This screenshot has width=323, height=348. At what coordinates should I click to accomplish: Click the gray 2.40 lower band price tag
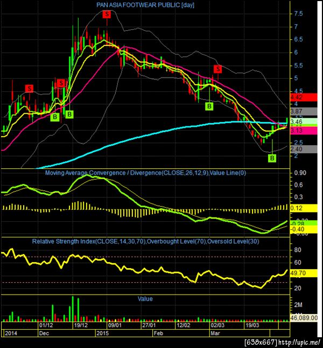[303, 149]
